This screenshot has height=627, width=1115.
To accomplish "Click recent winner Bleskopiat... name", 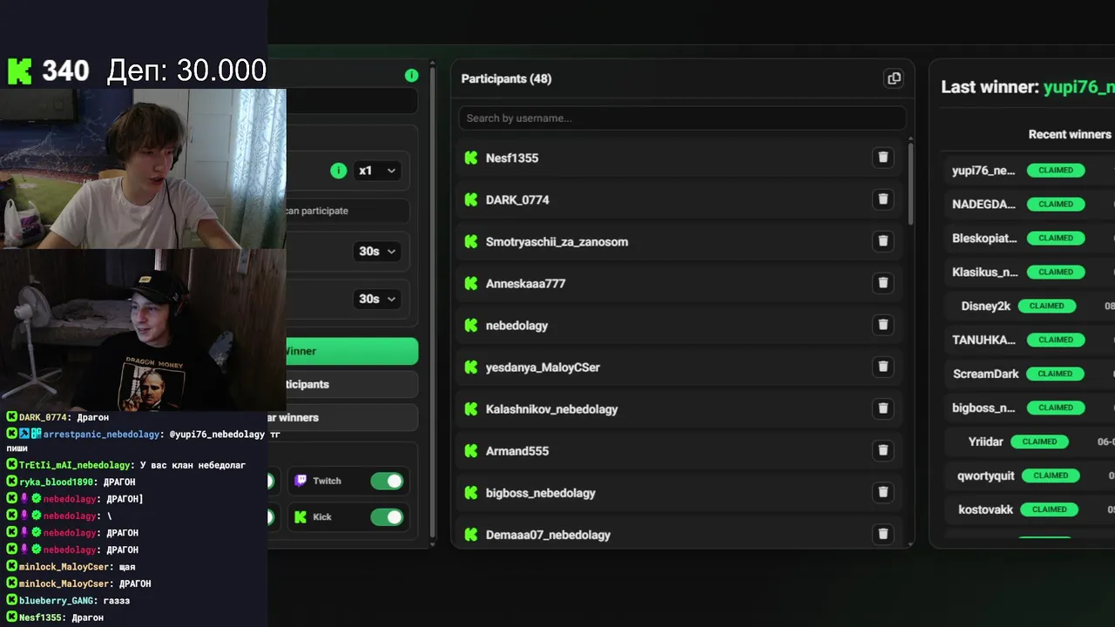I will tap(984, 238).
